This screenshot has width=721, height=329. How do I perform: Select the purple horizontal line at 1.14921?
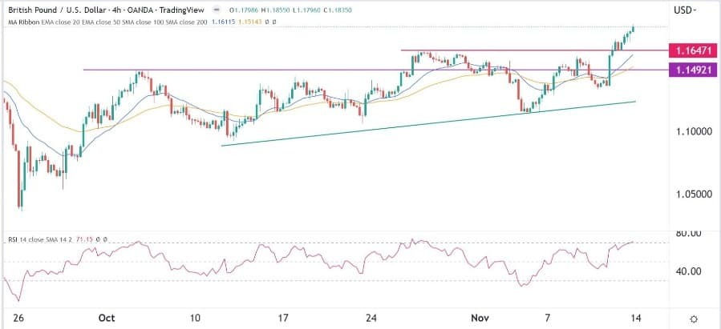[x=241, y=70]
